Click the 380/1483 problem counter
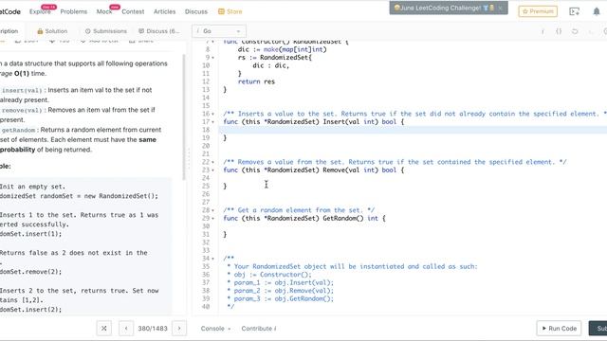Screen dimensions: 607x341 153,329
